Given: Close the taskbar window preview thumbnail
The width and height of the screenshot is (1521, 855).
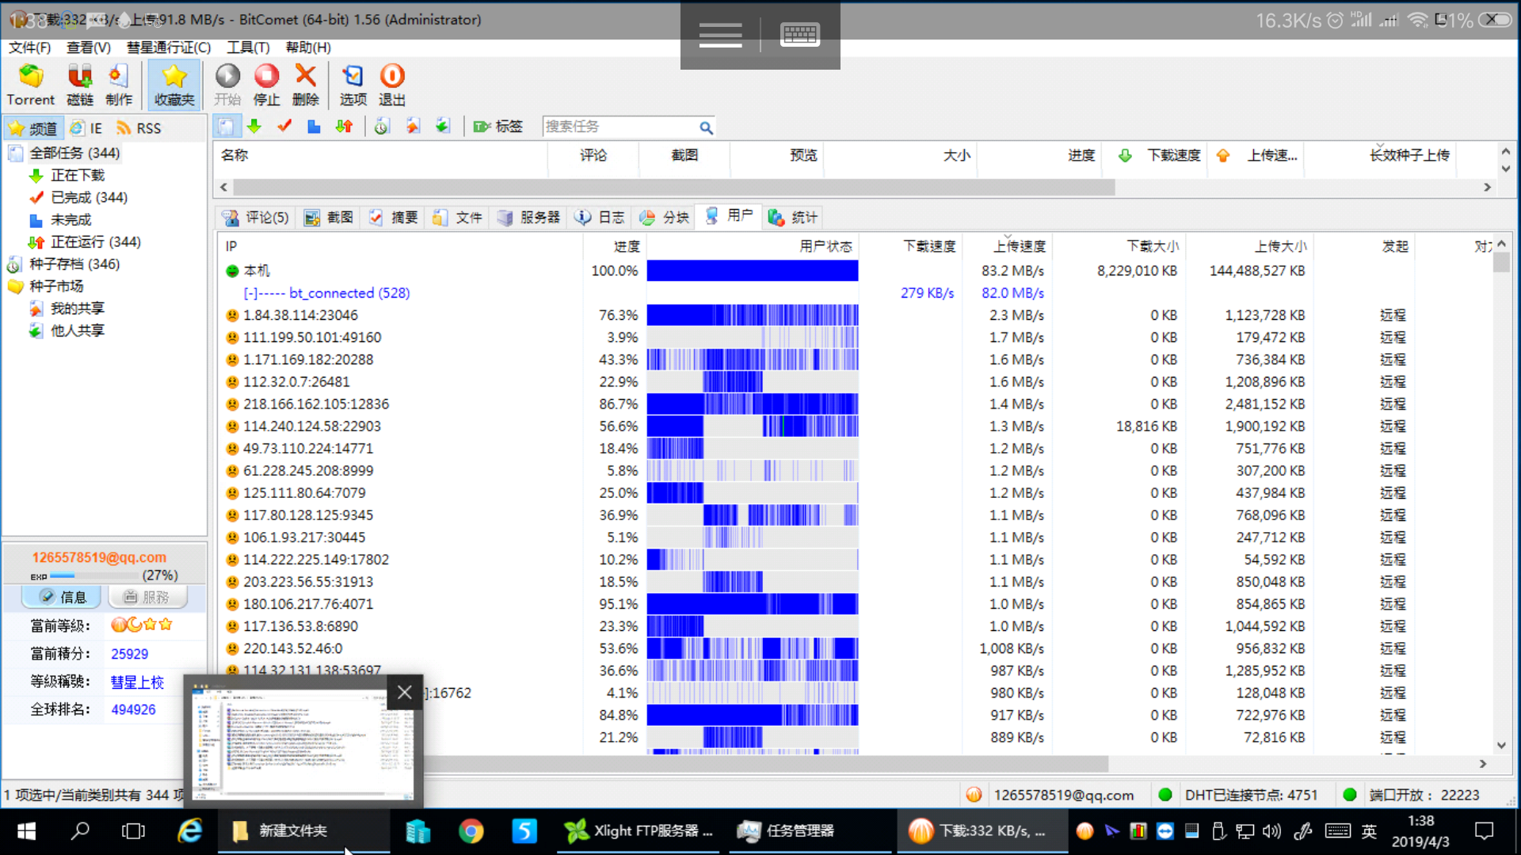Looking at the screenshot, I should pos(404,693).
